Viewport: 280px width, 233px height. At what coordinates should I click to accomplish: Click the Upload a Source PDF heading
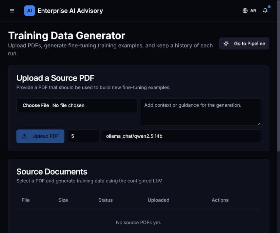(x=55, y=78)
